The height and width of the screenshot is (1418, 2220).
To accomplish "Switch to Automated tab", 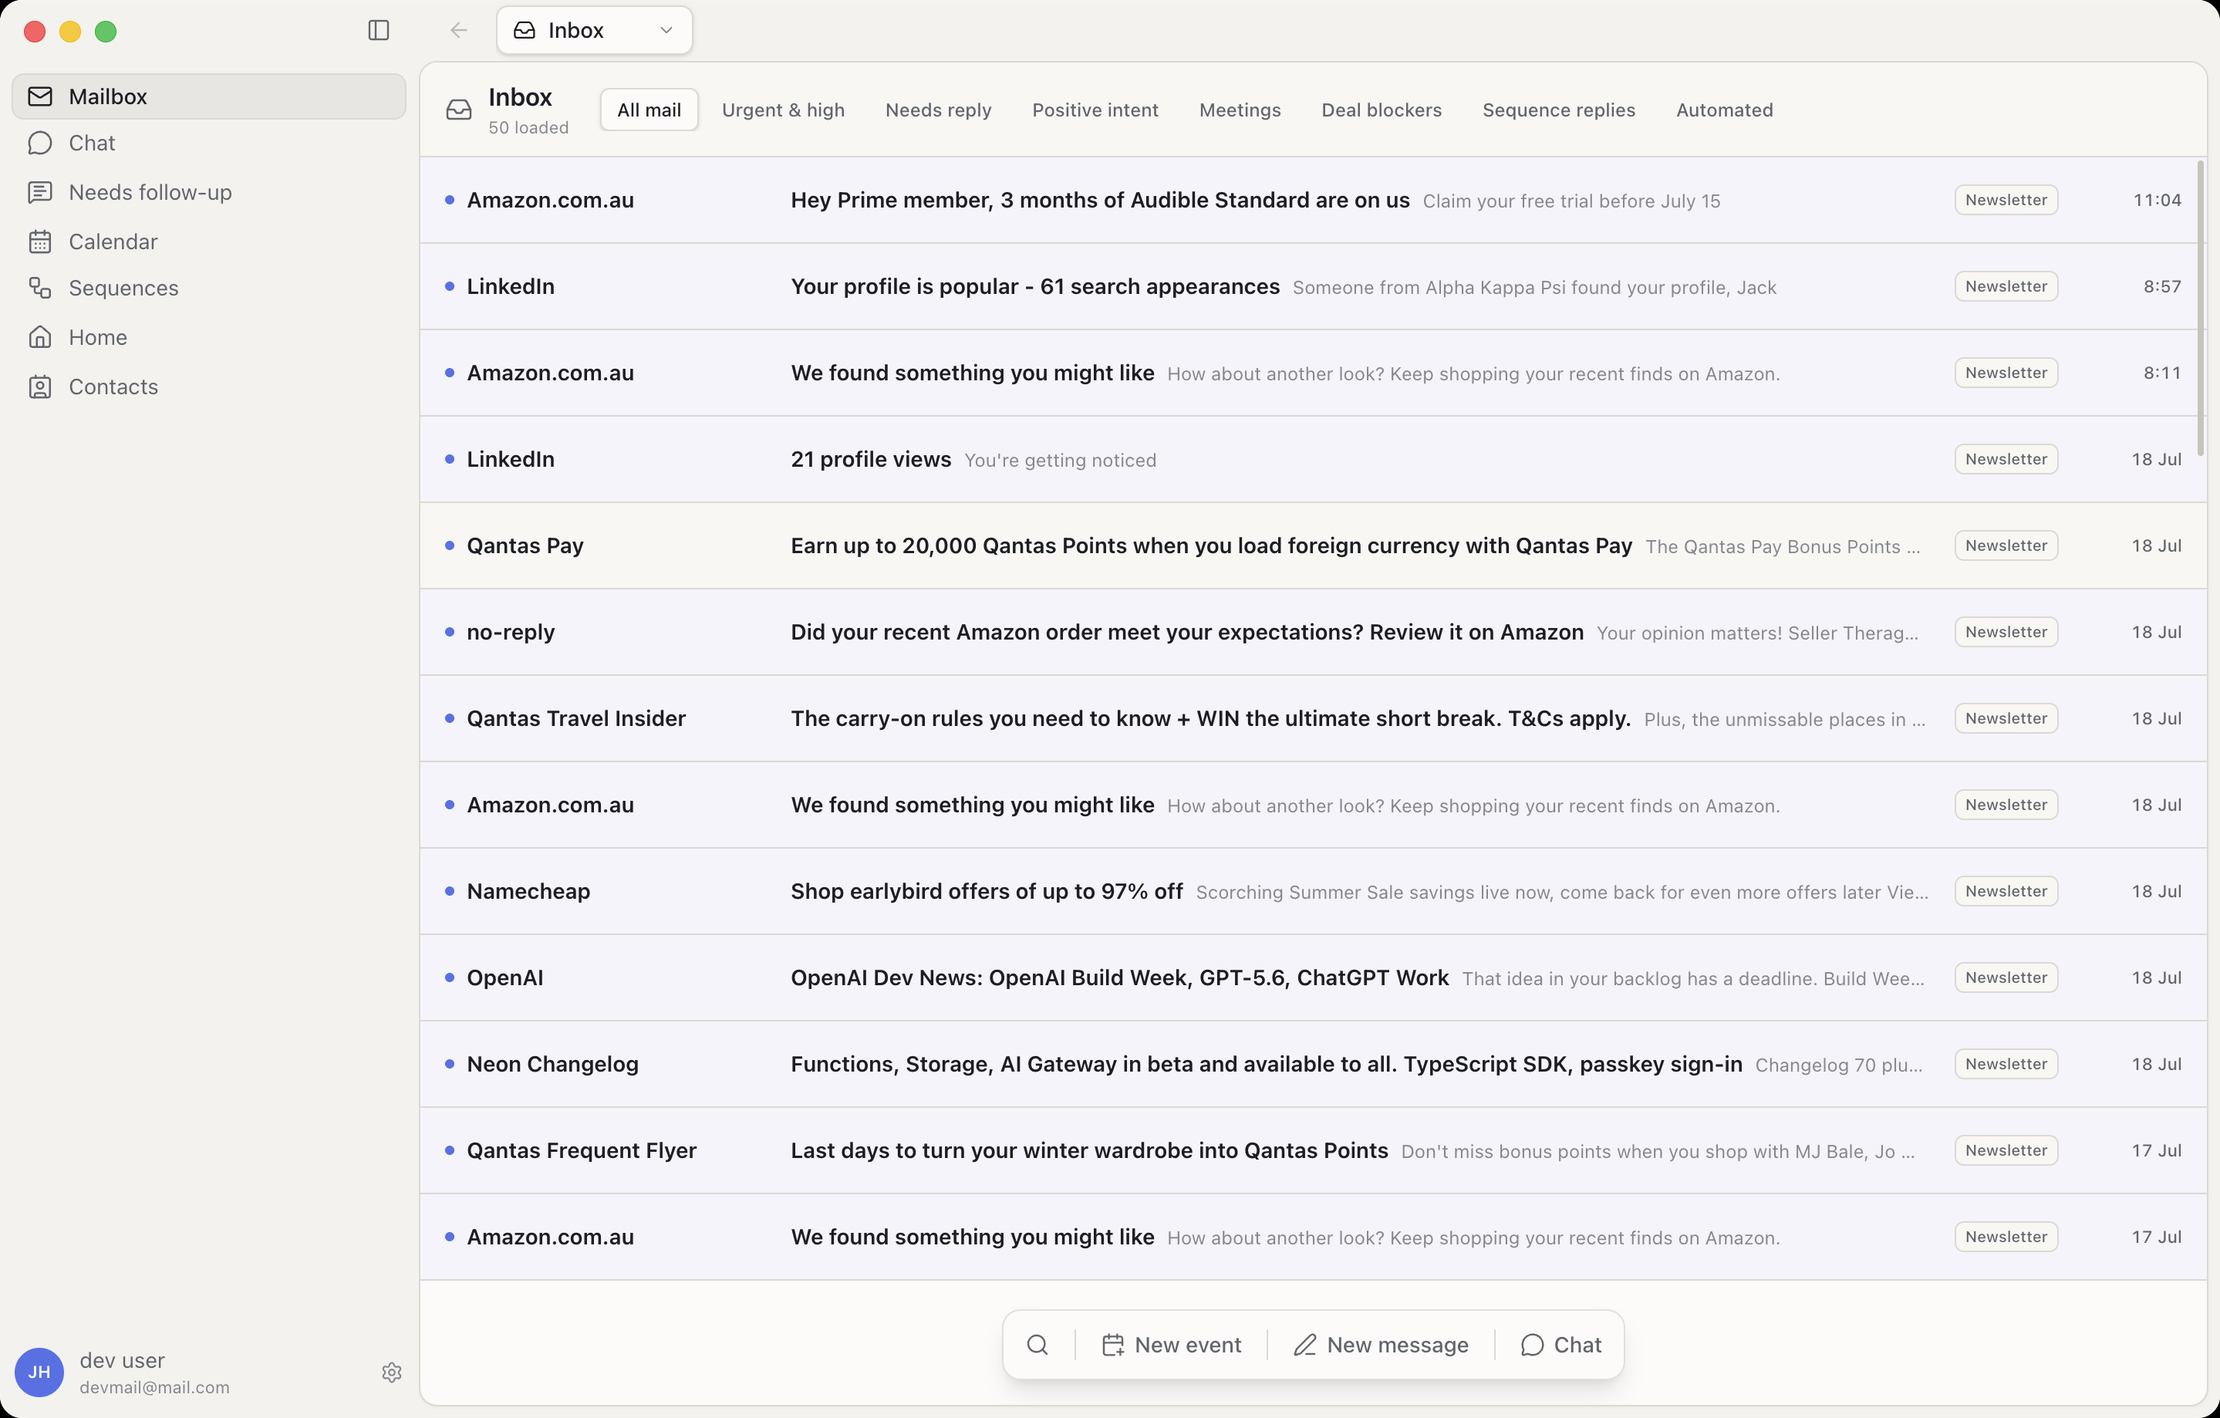I will (x=1724, y=110).
